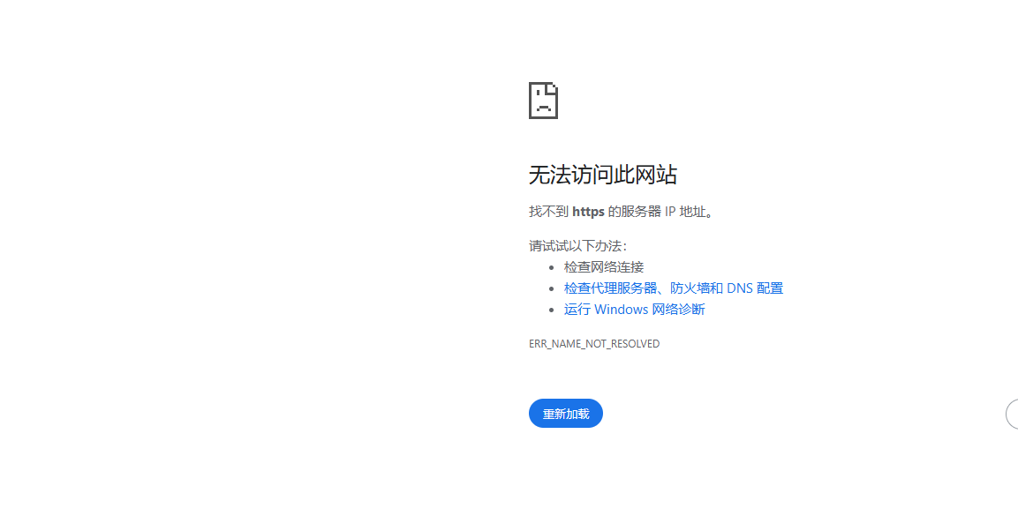1018x531 pixels.
Task: Open 检查代理服务器、防火墙和 DNS 配置 link
Action: [x=674, y=288]
